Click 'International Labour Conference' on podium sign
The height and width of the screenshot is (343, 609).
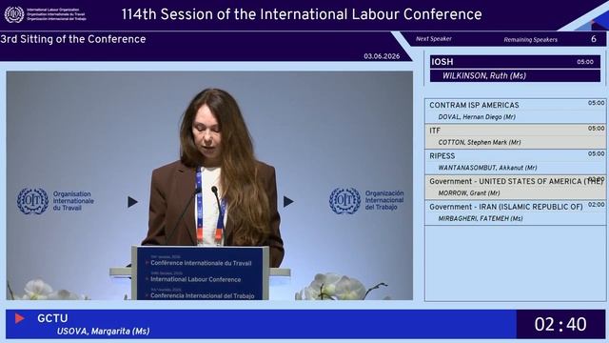click(196, 279)
